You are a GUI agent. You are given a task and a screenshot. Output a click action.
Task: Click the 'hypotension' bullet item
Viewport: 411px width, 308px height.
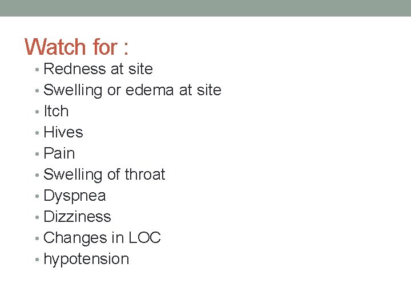tap(86, 260)
